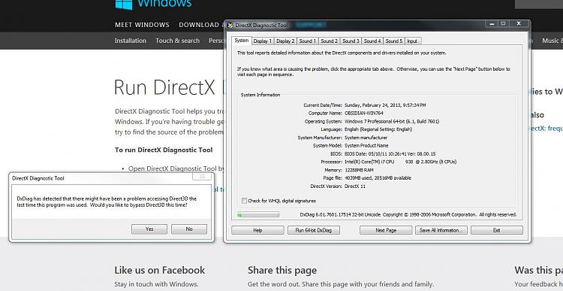Go to the Sound 3 tab
This screenshot has width=563, height=291.
[x=351, y=41]
